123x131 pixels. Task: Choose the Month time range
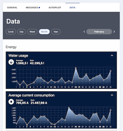click(x=44, y=32)
